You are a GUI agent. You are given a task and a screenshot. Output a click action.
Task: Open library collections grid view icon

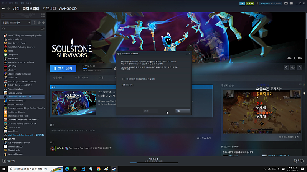click(x=43, y=15)
